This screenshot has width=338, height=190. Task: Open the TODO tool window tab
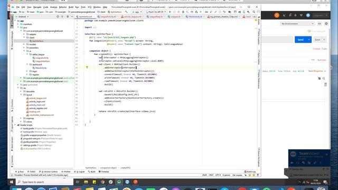[x=32, y=172]
